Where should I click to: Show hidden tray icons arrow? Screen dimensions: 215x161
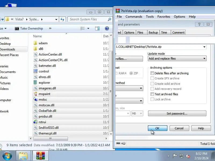(x=169, y=156)
